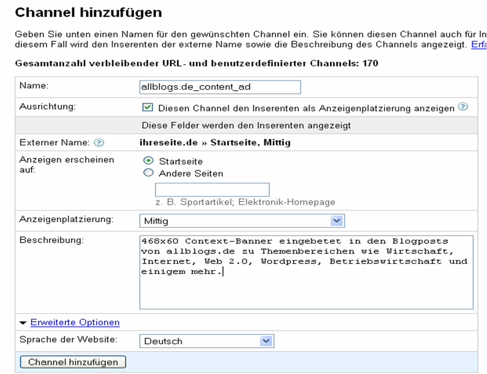Select the Andere Seiten radio button
The width and height of the screenshot is (487, 374).
pos(149,172)
